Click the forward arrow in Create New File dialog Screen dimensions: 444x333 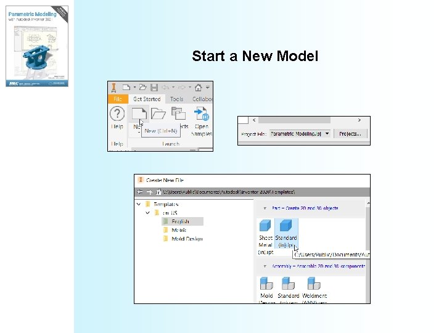[x=149, y=192]
